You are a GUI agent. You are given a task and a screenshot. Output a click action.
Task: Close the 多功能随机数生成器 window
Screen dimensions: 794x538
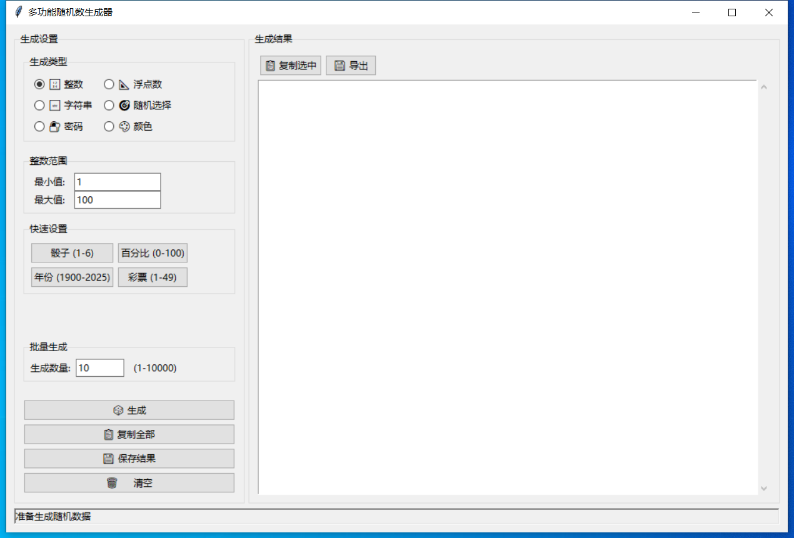[769, 12]
